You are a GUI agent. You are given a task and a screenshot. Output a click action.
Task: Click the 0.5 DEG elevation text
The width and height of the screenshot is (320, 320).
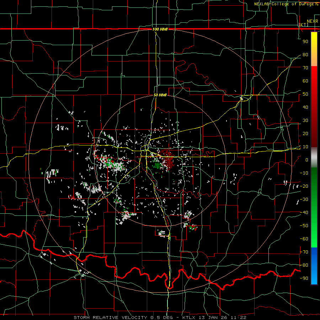(162, 318)
